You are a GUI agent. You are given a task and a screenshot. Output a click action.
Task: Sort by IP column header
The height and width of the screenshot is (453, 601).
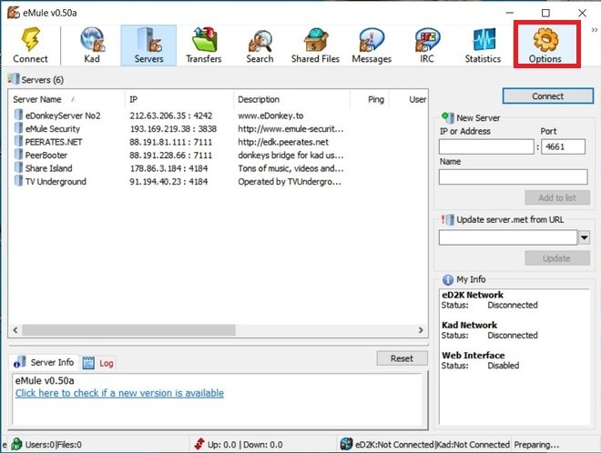[x=179, y=99]
